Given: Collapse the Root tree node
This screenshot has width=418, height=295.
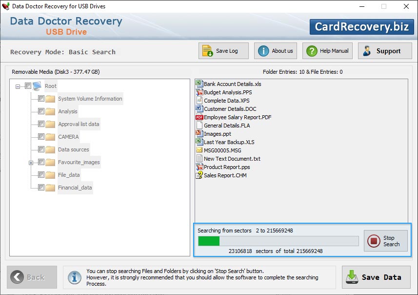Looking at the screenshot, I should (x=18, y=86).
